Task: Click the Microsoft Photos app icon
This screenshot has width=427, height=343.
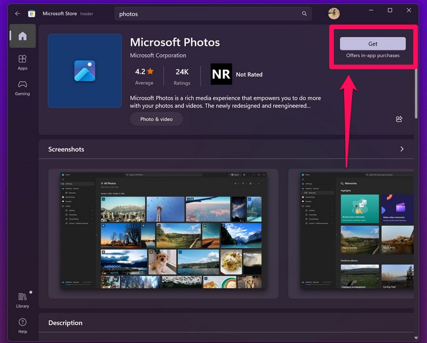Action: point(85,71)
